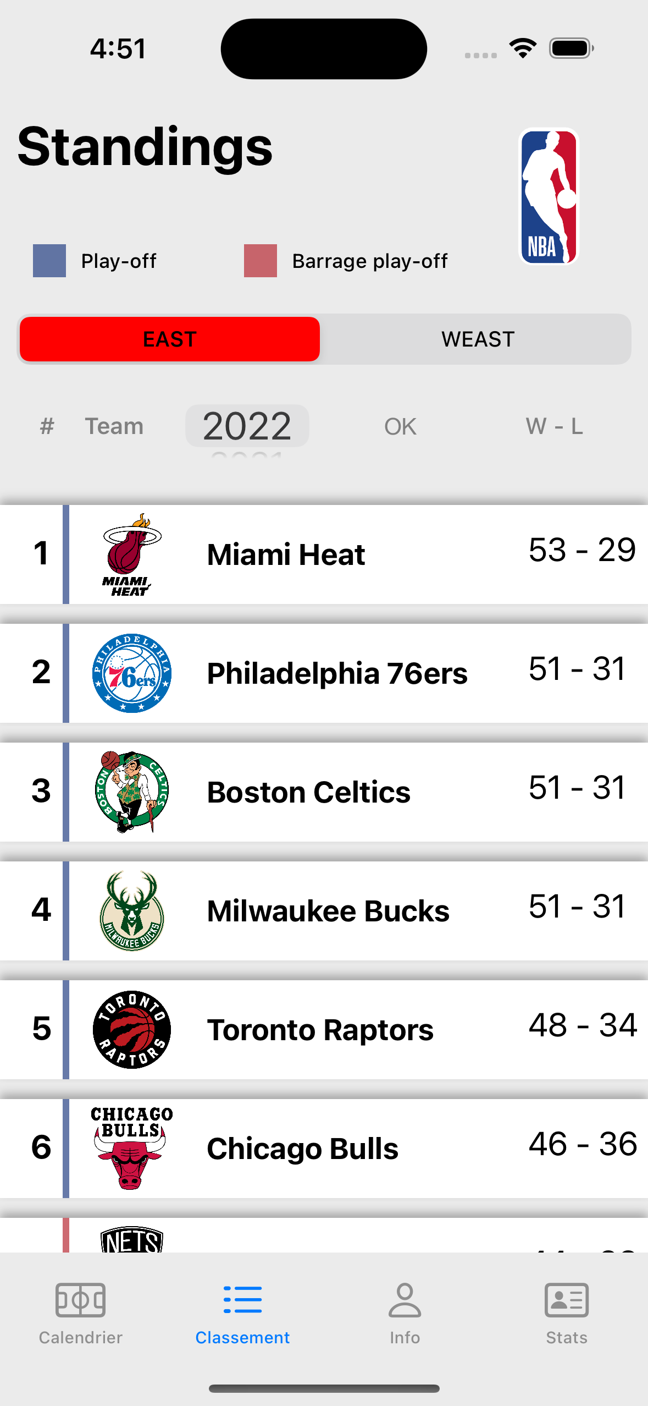
Task: Click the Play-off color swatch
Action: tap(48, 261)
